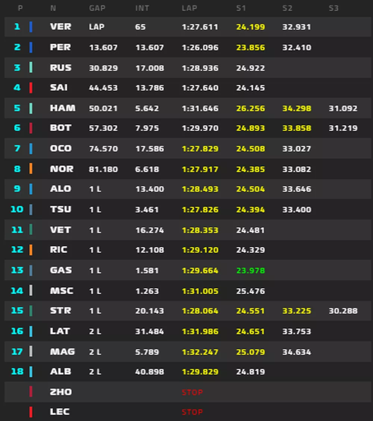Select driver GAS name in row 13

click(61, 270)
